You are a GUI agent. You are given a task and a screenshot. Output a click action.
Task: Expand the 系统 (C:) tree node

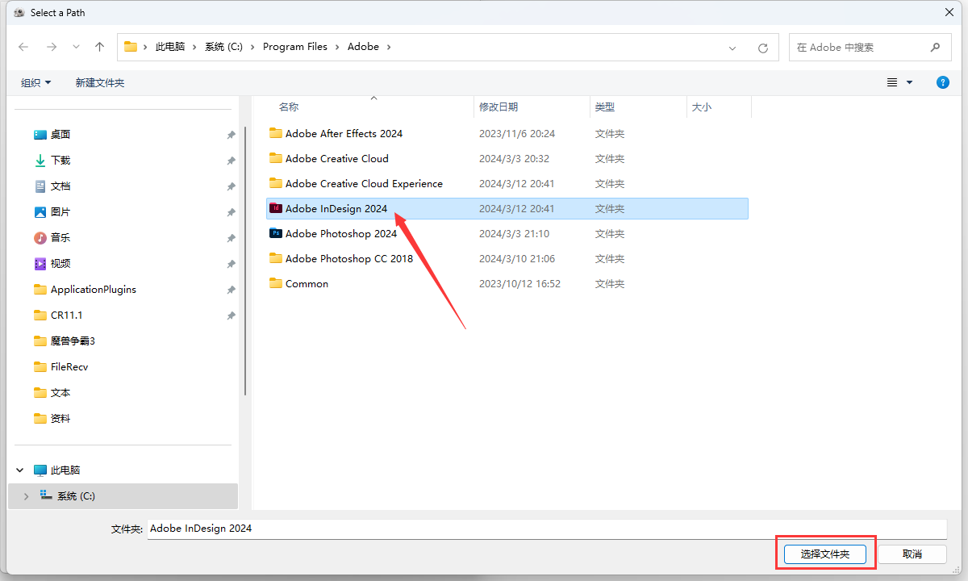[x=27, y=496]
